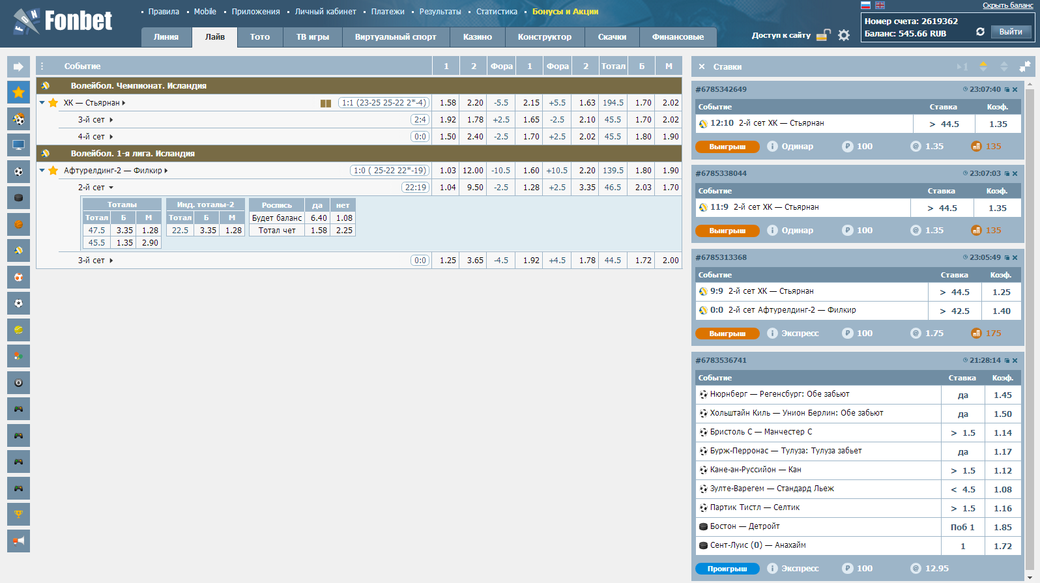Open the Казино tab
Viewport: 1040px width, 583px height.
click(477, 37)
